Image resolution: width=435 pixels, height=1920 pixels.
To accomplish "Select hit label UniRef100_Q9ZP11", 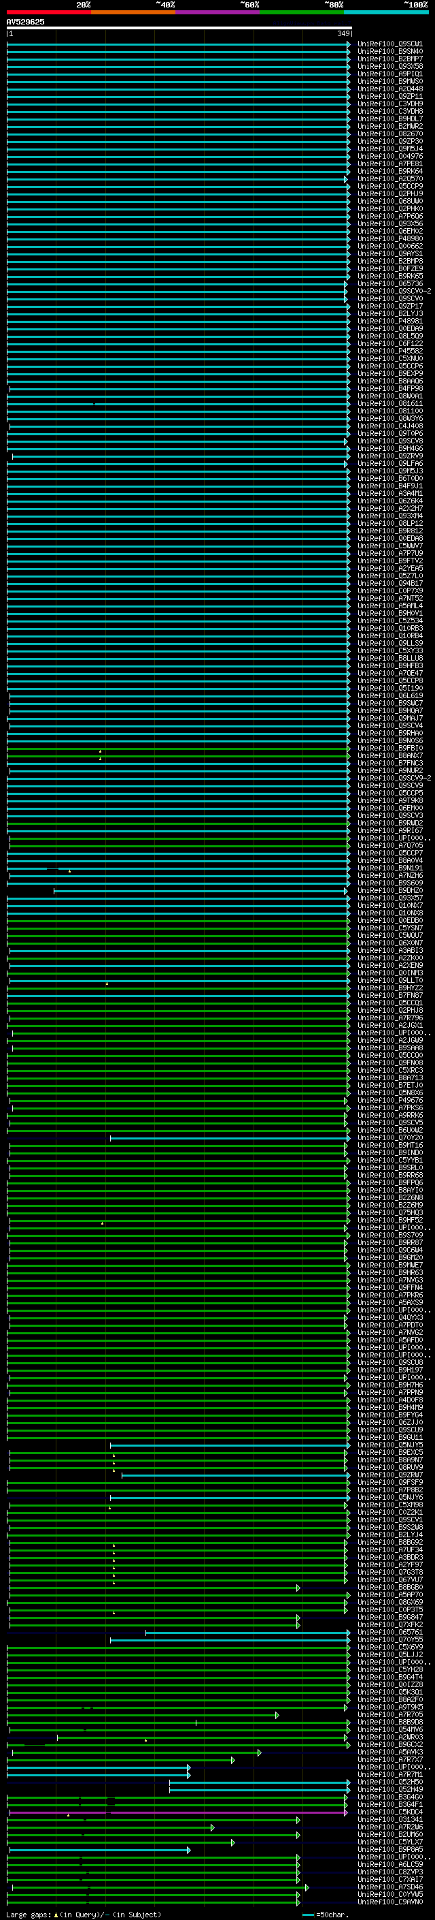I will [390, 96].
